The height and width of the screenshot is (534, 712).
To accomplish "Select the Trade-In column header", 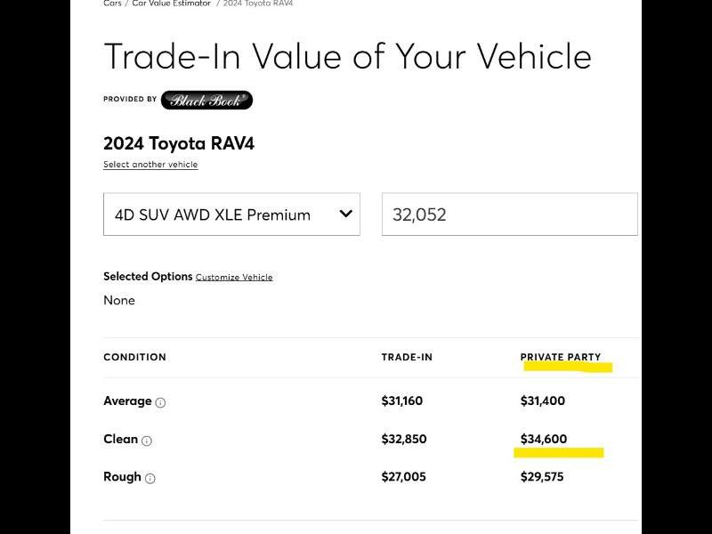I will click(407, 357).
